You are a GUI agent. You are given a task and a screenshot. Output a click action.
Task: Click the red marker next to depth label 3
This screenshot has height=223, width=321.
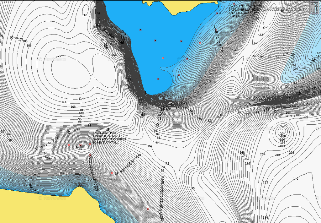tap(217, 13)
